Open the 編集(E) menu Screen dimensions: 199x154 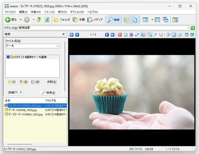(x=23, y=12)
